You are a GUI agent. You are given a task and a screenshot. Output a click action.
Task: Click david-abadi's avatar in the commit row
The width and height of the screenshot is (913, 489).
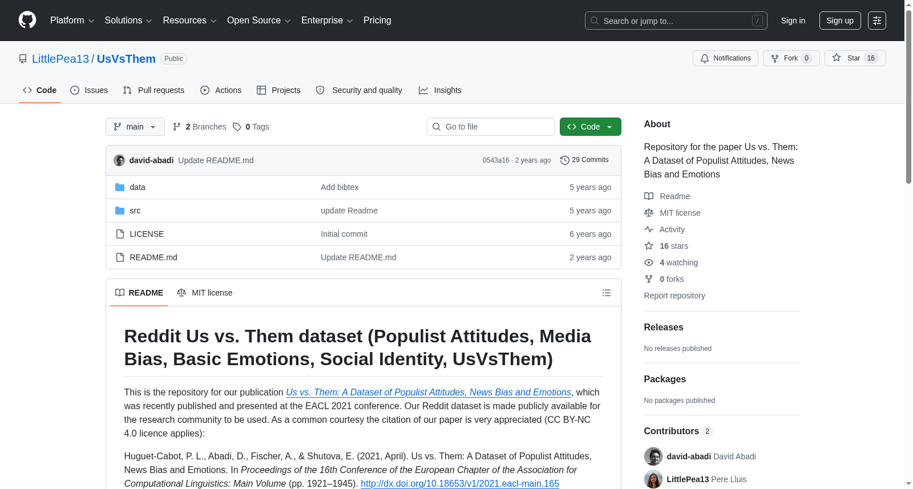tap(119, 160)
